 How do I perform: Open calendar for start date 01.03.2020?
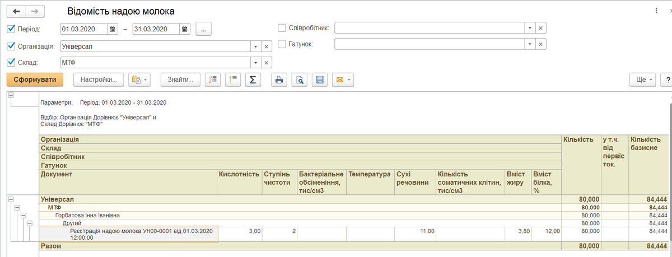coord(112,29)
